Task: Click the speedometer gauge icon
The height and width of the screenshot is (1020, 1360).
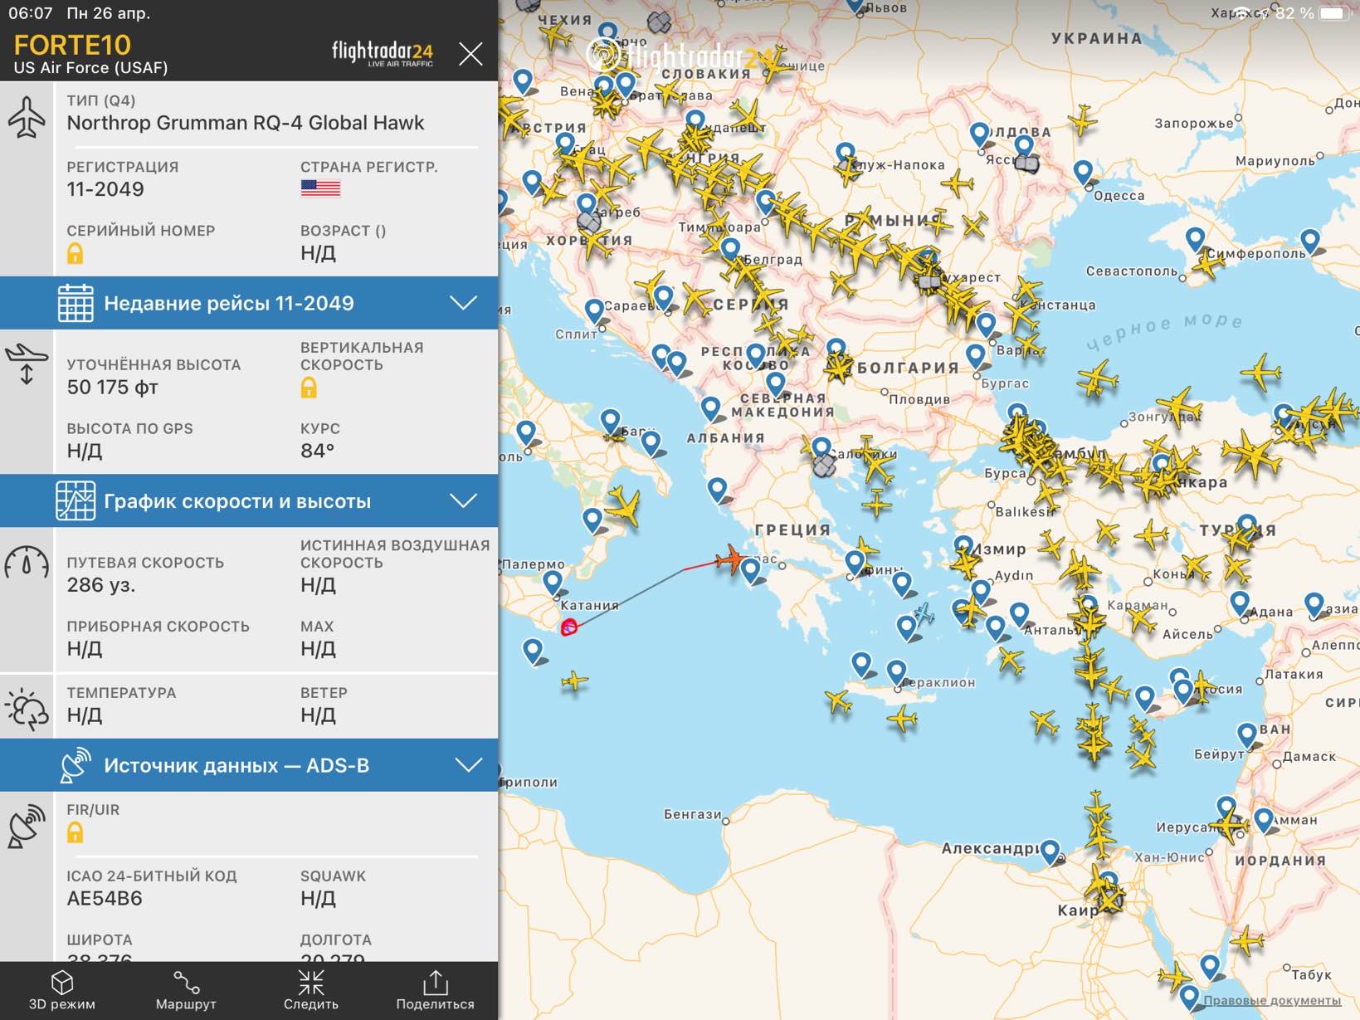Action: pyautogui.click(x=27, y=562)
